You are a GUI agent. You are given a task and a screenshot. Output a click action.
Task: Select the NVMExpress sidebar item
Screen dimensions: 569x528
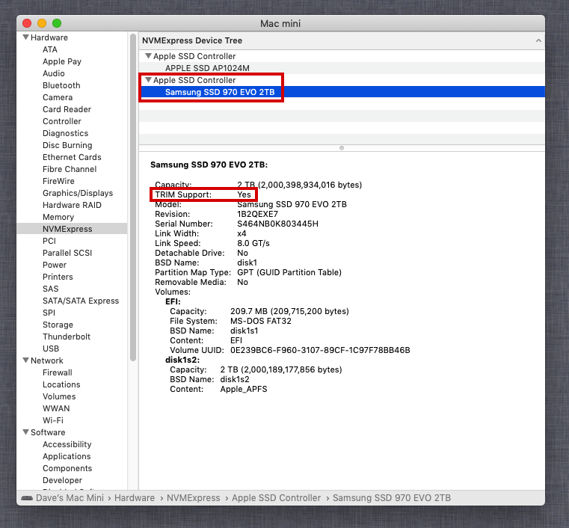pos(72,229)
